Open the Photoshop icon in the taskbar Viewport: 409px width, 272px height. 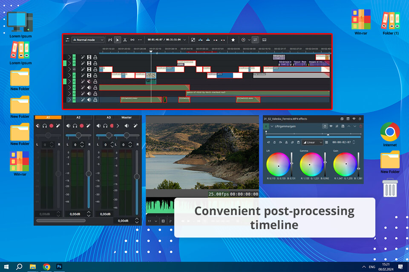click(59, 266)
